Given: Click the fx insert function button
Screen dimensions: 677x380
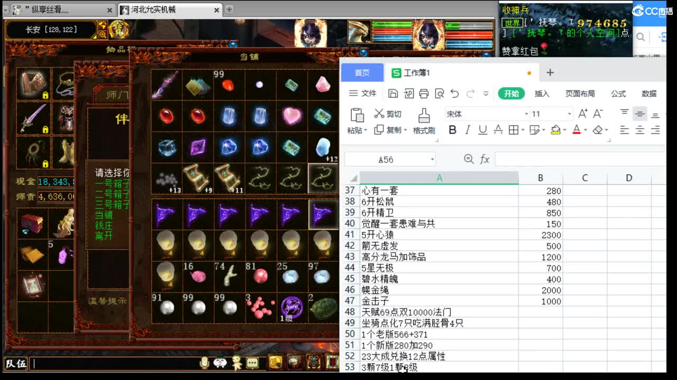Looking at the screenshot, I should [x=484, y=159].
